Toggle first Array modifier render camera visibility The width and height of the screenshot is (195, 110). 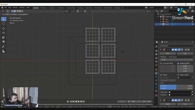[173, 50]
